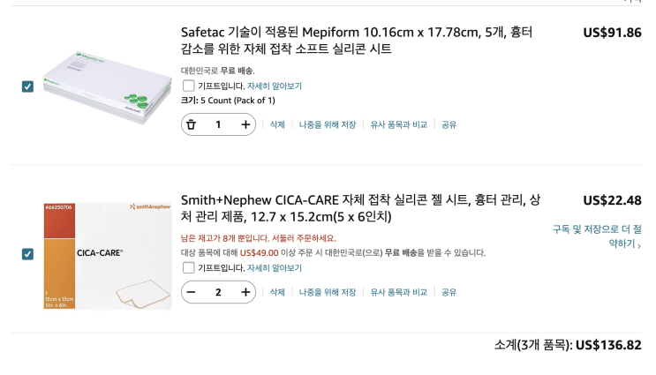Share the Mepiform item (공유)
The width and height of the screenshot is (656, 375).
(449, 124)
